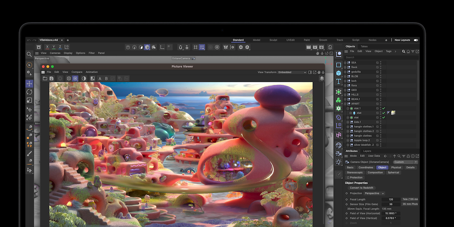
Task: Select the Move tool in left toolbar
Action: (x=29, y=83)
